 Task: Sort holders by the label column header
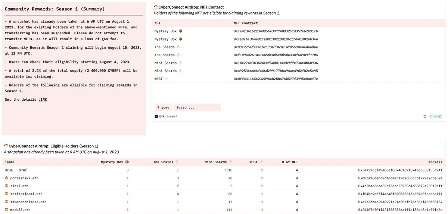[10, 162]
